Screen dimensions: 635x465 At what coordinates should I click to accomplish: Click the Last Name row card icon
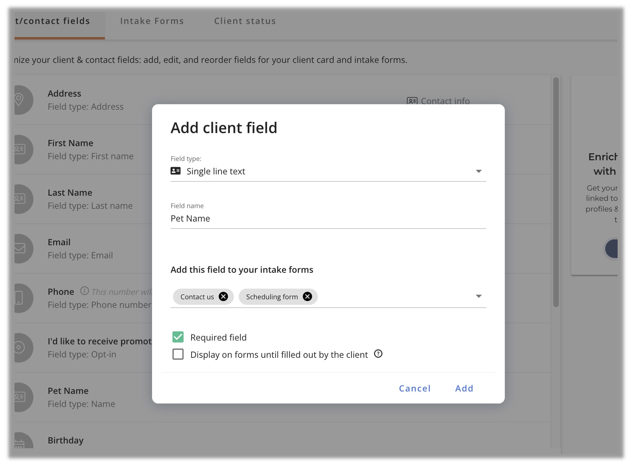20,199
